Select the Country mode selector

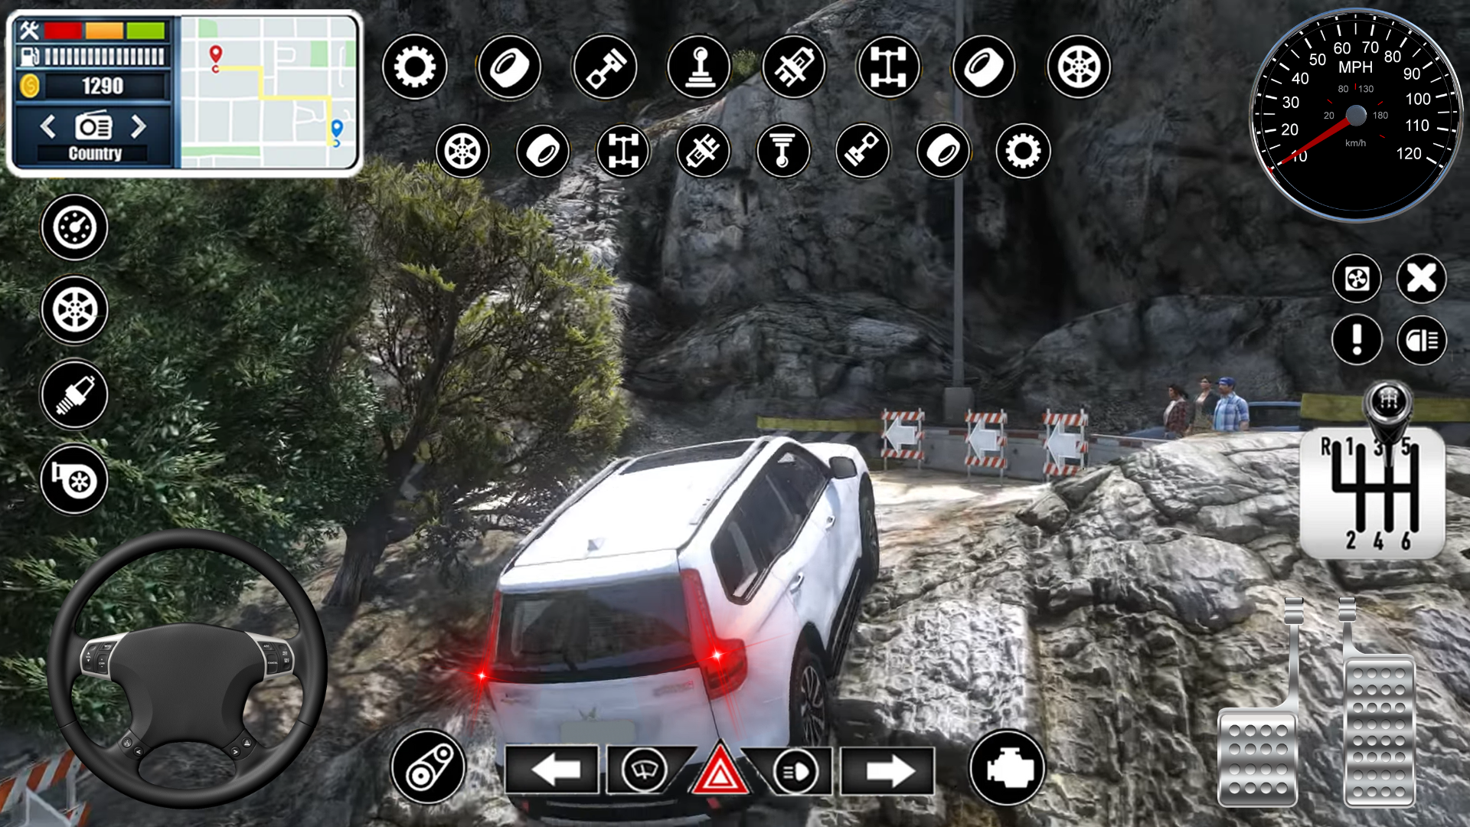pyautogui.click(x=93, y=153)
